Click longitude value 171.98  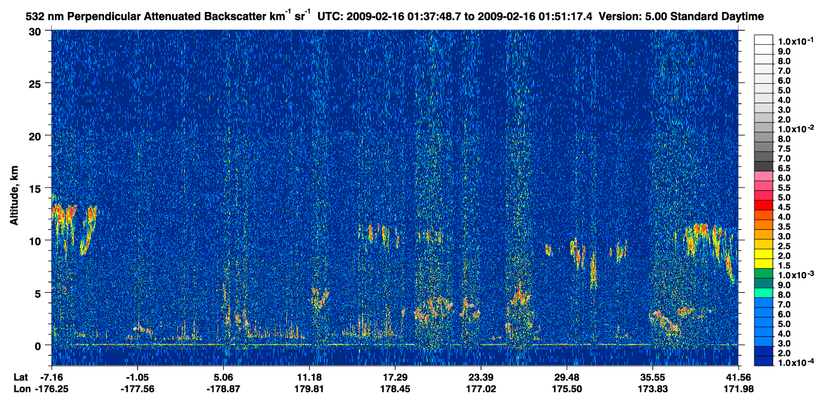click(x=738, y=389)
